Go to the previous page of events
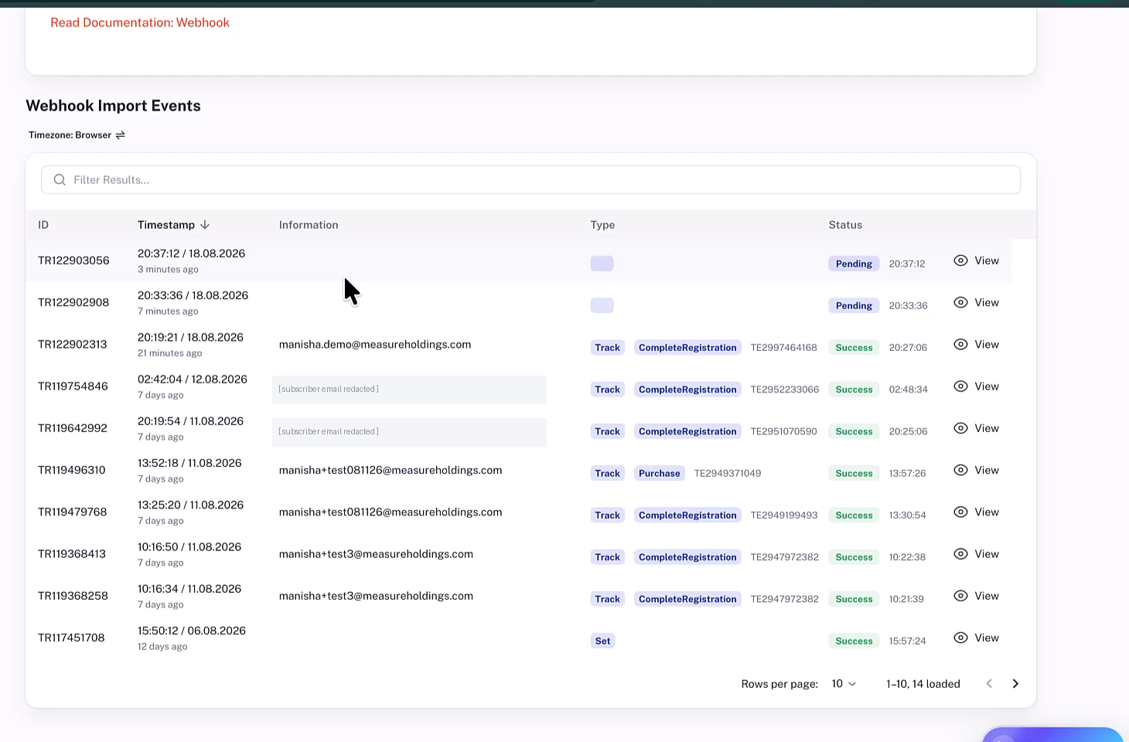Screen dimensions: 1129x742 tap(989, 684)
